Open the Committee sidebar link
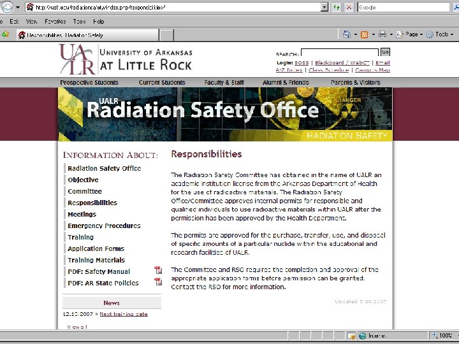459x344 pixels. [85, 191]
